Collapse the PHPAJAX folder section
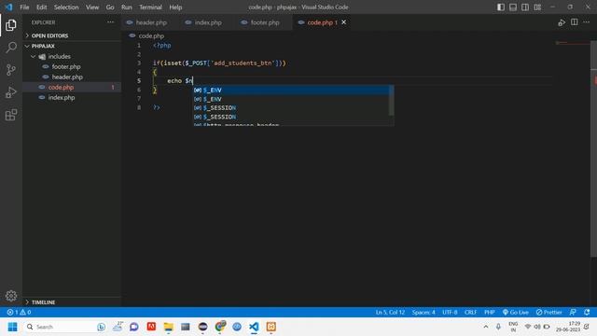Image resolution: width=597 pixels, height=336 pixels. point(72,46)
